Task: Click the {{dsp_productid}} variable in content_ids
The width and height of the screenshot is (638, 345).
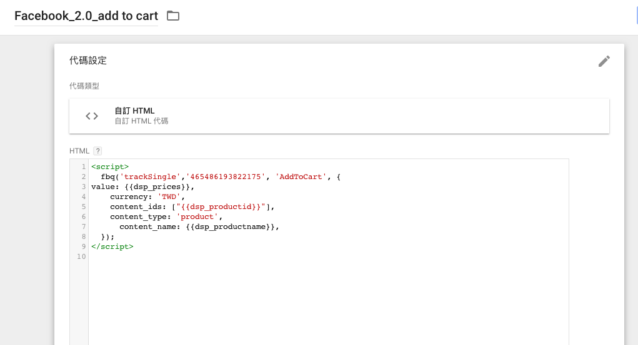Action: point(221,207)
